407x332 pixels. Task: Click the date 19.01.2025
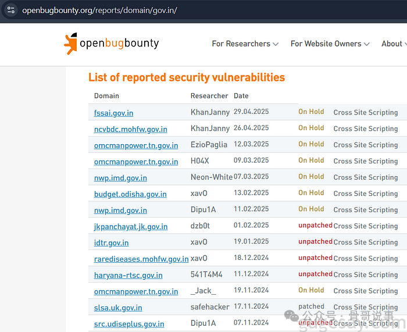pos(251,241)
